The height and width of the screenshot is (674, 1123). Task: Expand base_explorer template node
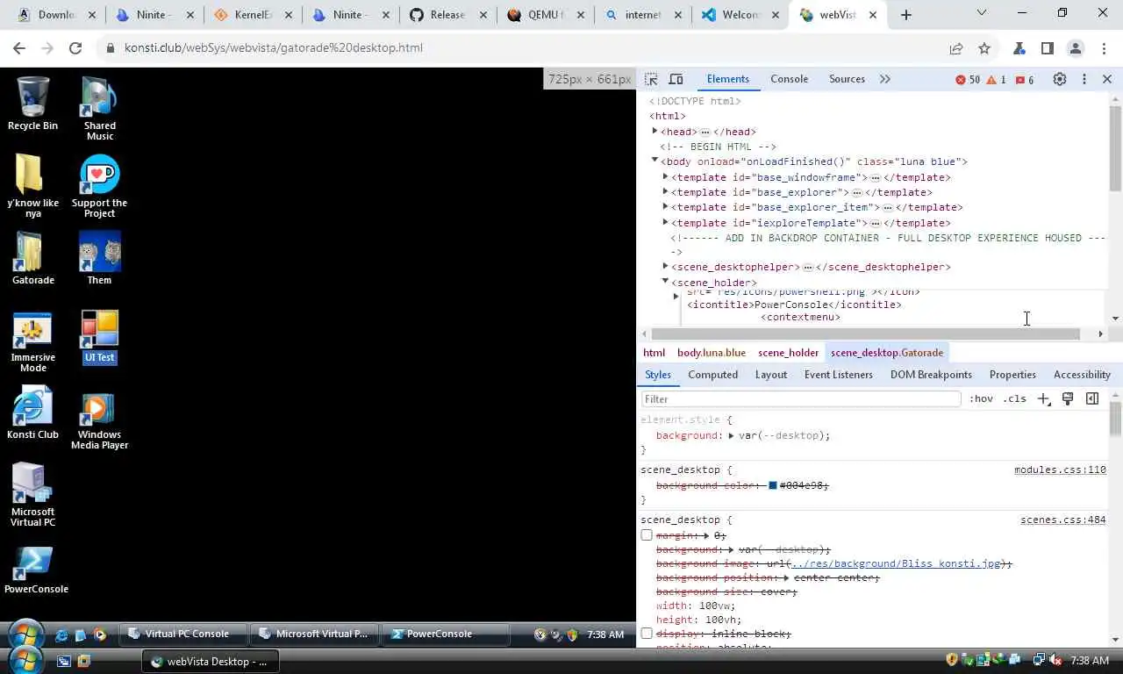pos(665,191)
